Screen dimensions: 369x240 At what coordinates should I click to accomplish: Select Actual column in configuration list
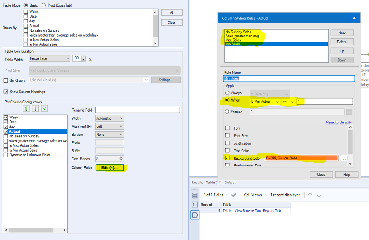pyautogui.click(x=38, y=132)
